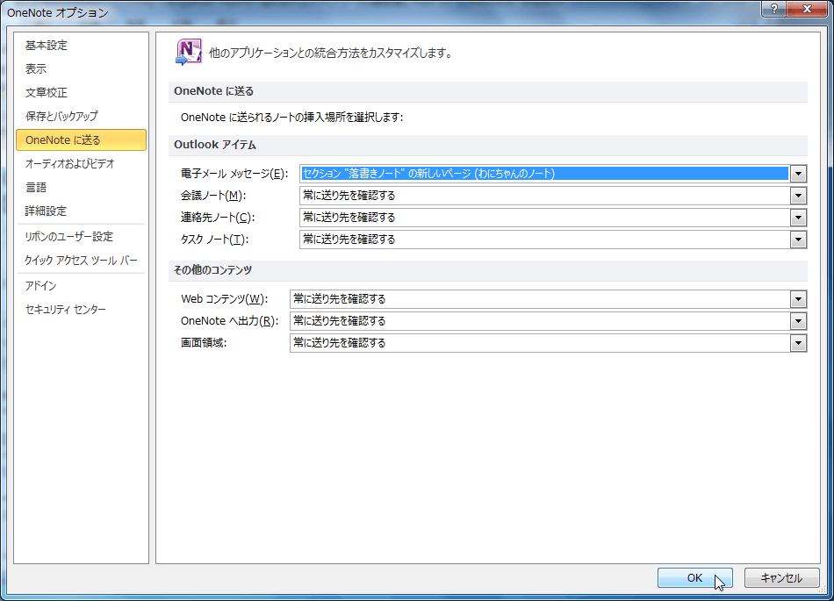The image size is (834, 601).
Task: Open the 文章校正 category
Action: click(x=47, y=92)
